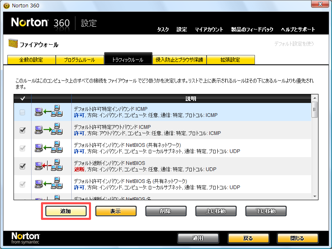Click the デフォルト設定を使う link
This screenshot has width=332, height=249.
click(x=294, y=43)
